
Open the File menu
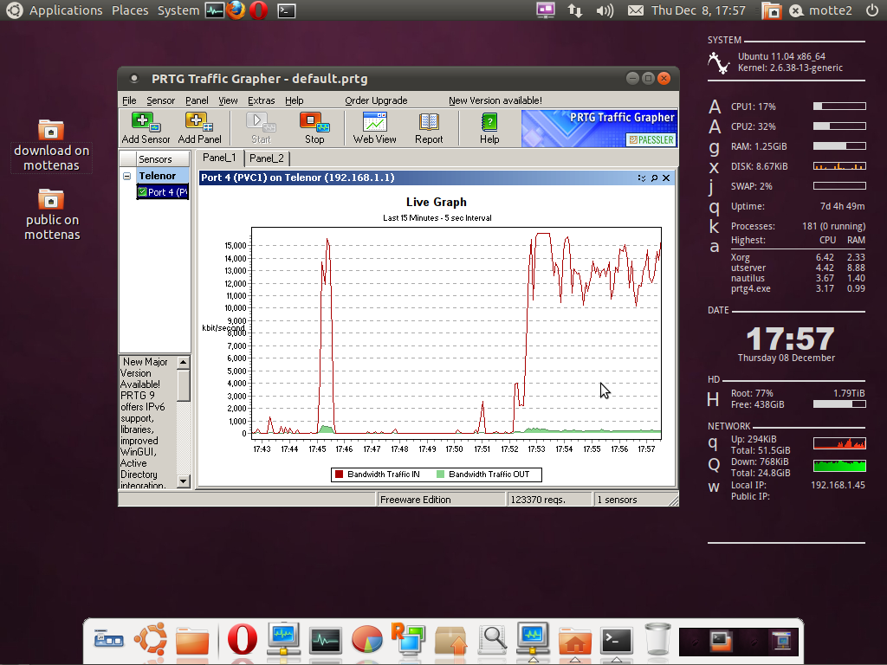[129, 100]
